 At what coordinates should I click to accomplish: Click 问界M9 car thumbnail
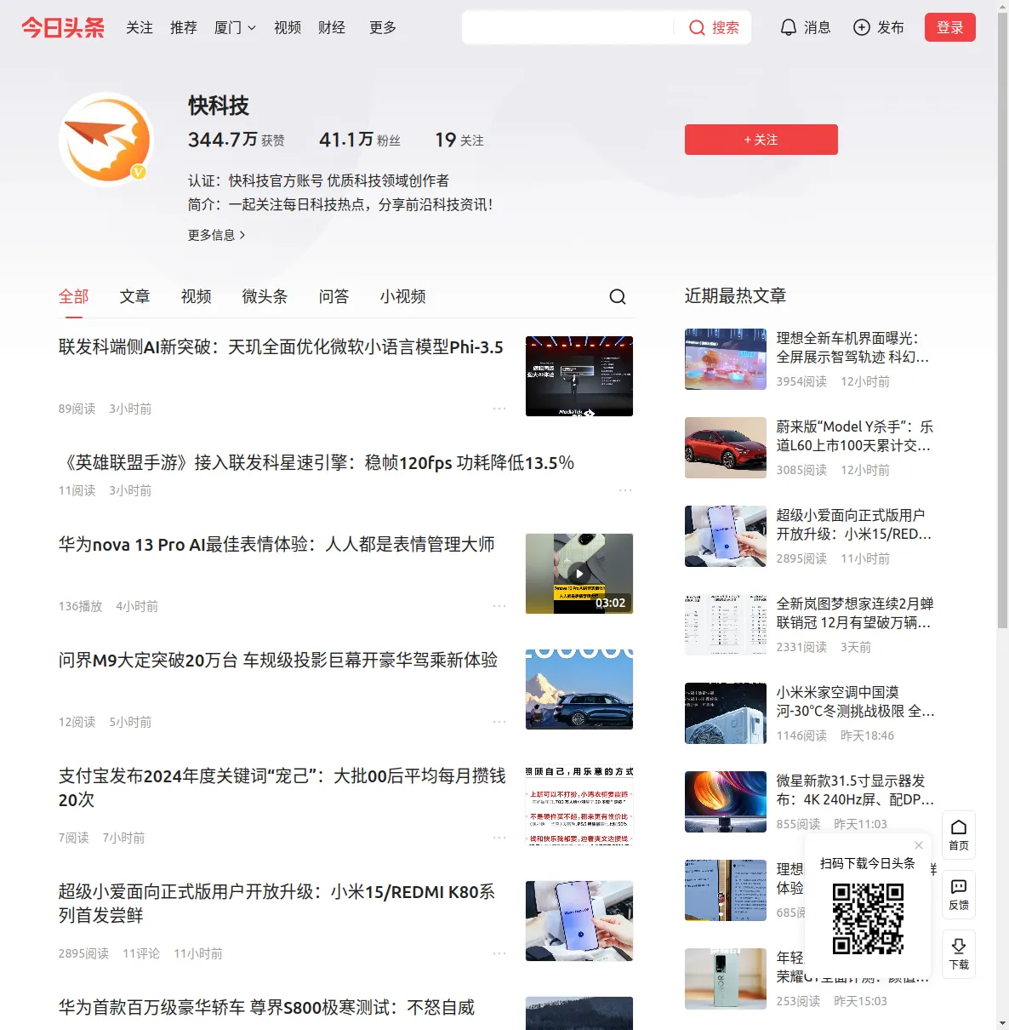[579, 690]
